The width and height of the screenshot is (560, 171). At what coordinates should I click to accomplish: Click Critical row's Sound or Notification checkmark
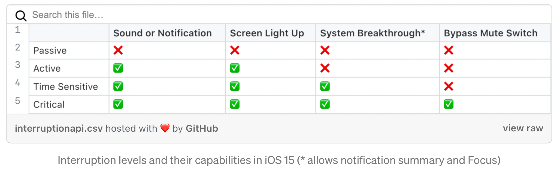(118, 104)
